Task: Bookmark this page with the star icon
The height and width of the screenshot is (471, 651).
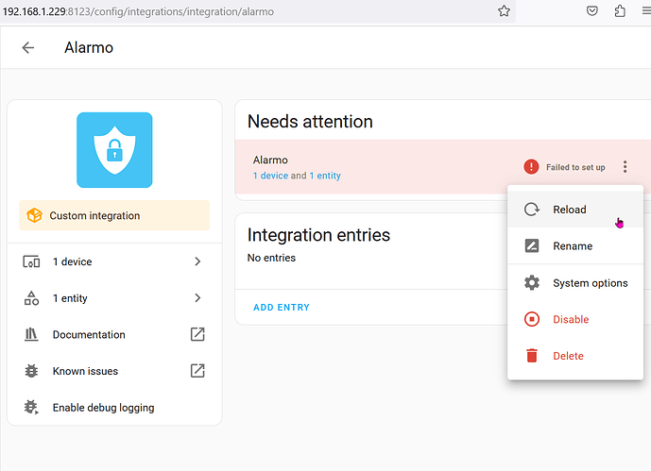Action: pos(505,11)
